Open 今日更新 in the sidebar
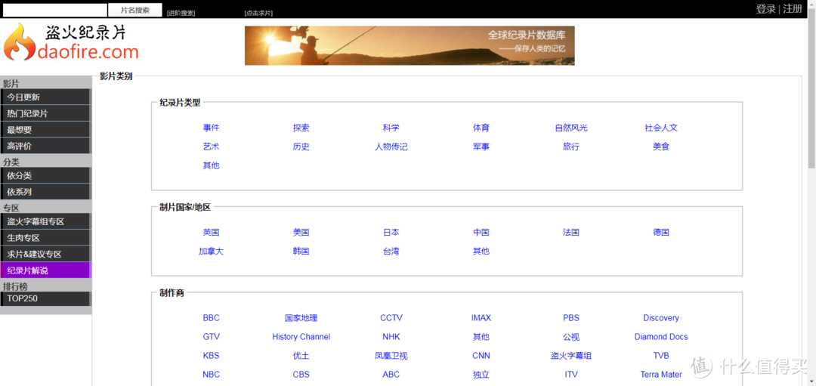The width and height of the screenshot is (816, 386). pos(46,97)
